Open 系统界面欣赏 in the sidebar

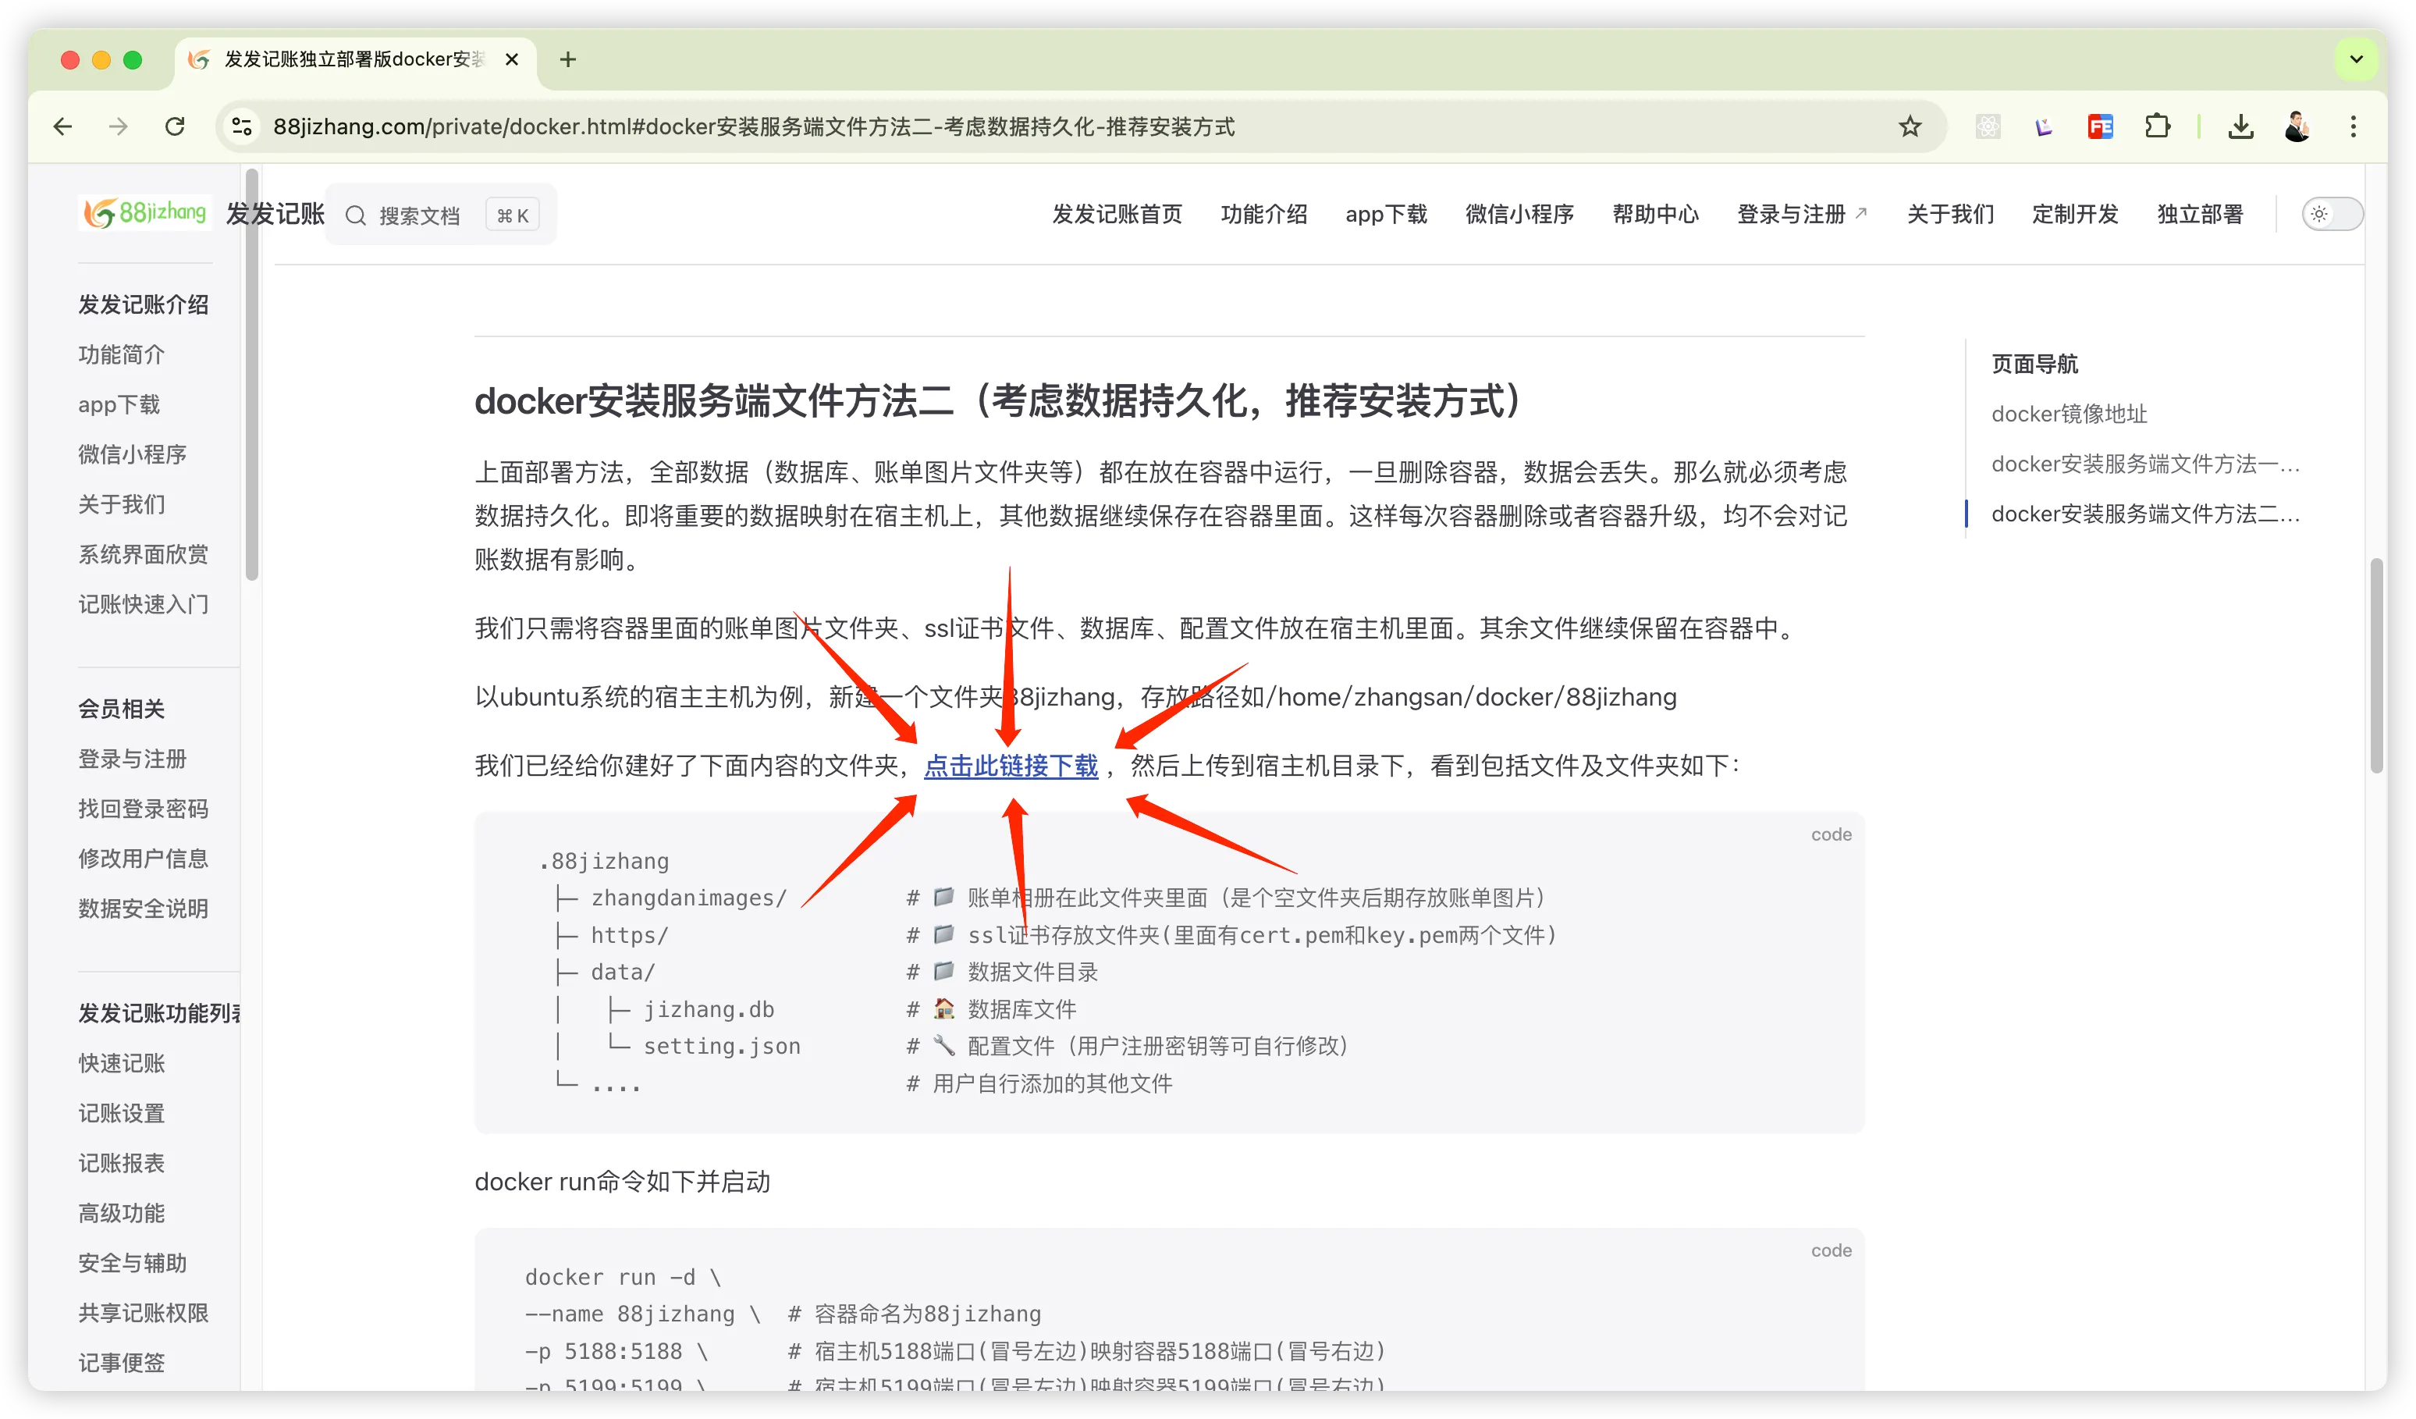click(x=143, y=554)
